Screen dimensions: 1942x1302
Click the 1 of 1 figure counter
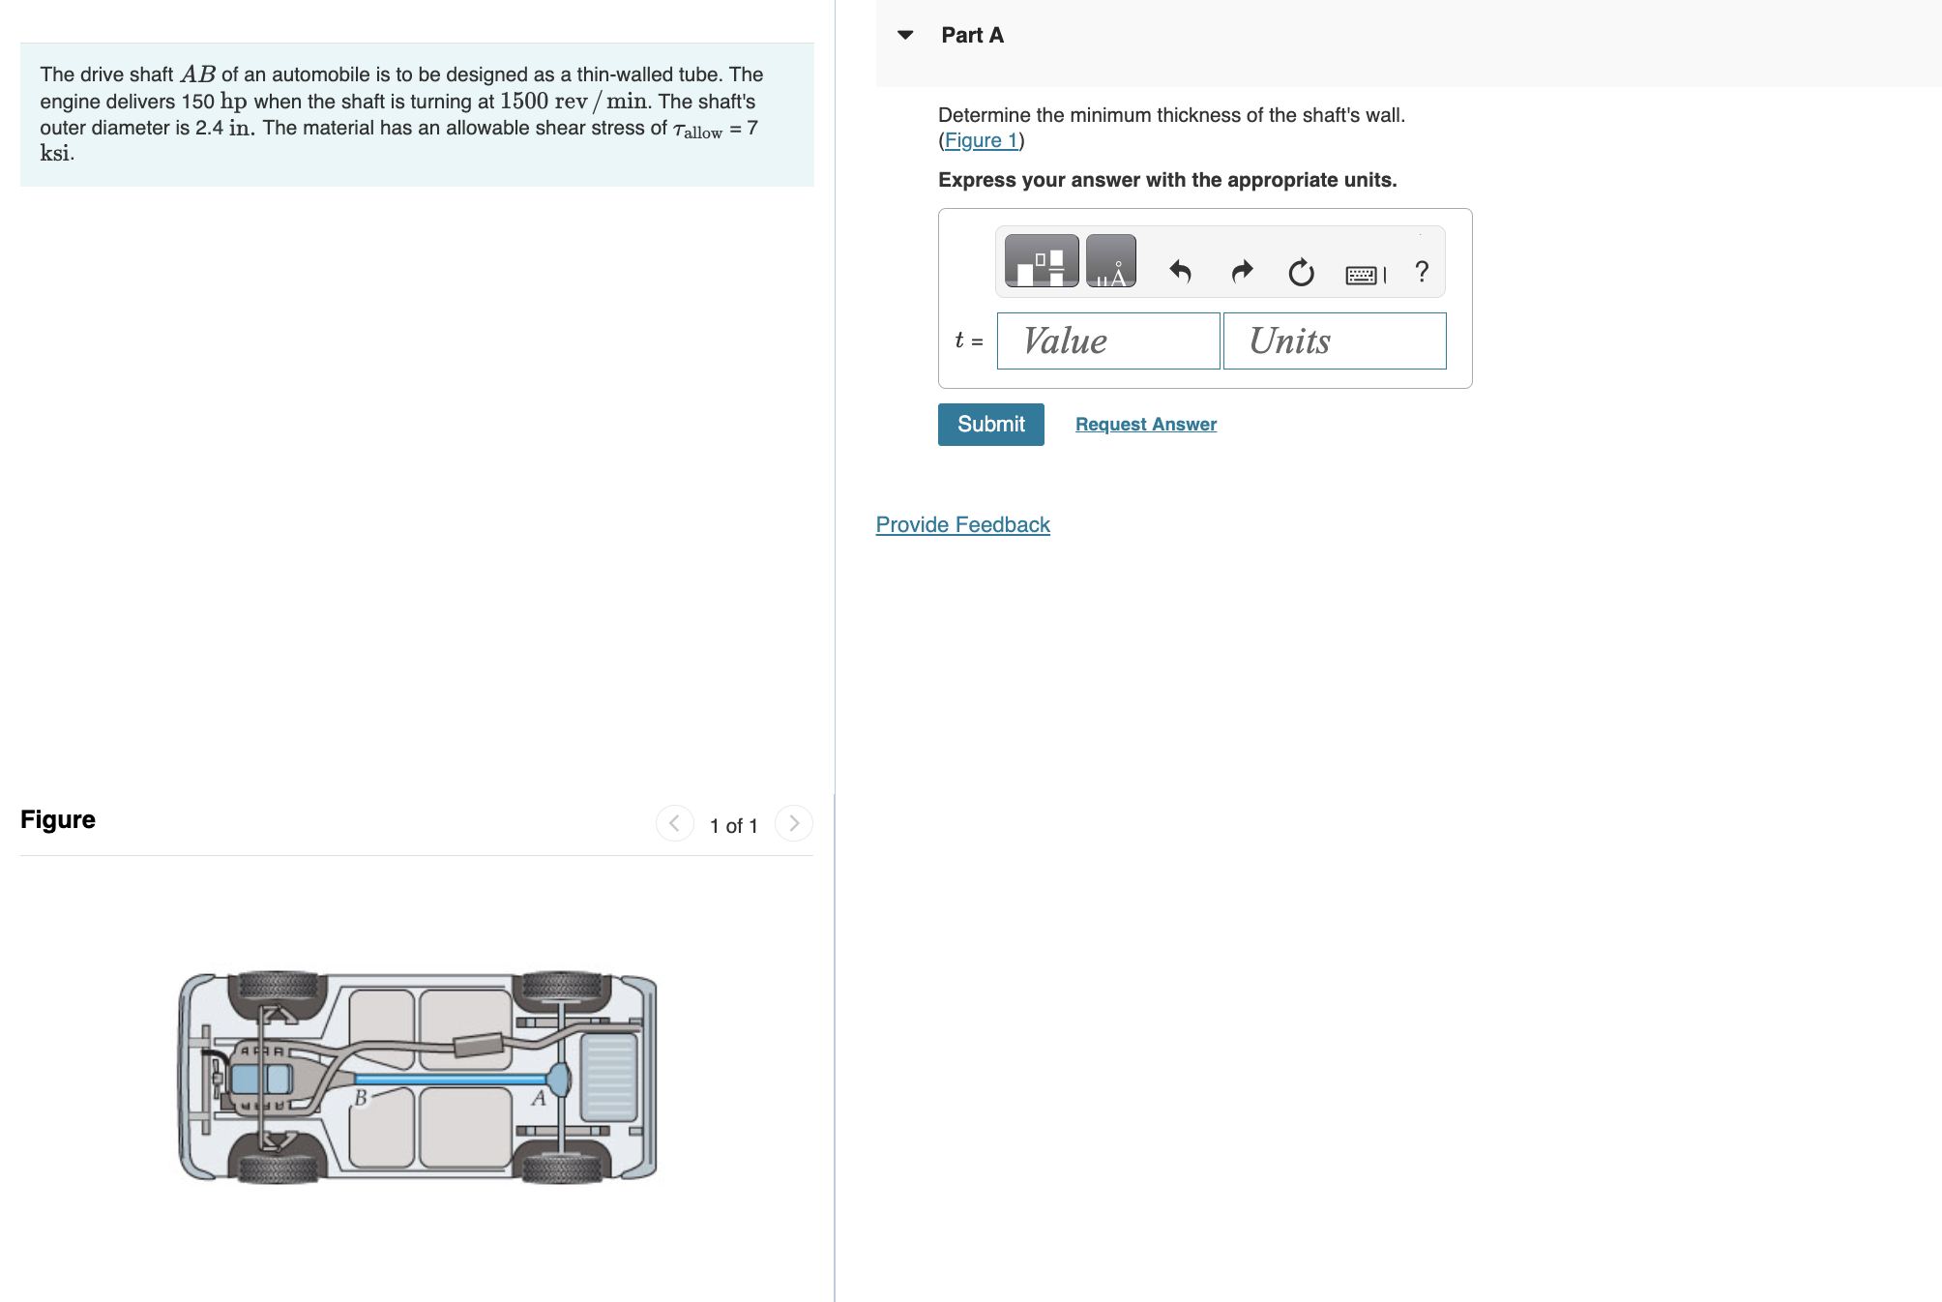(x=733, y=826)
